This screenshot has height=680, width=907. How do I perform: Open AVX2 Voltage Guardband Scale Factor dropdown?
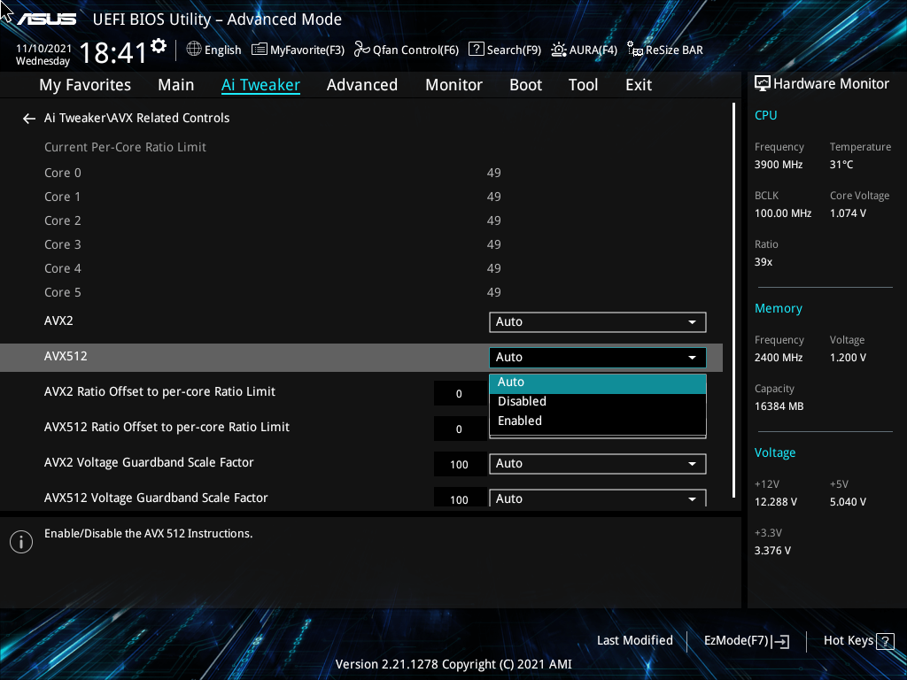point(598,464)
